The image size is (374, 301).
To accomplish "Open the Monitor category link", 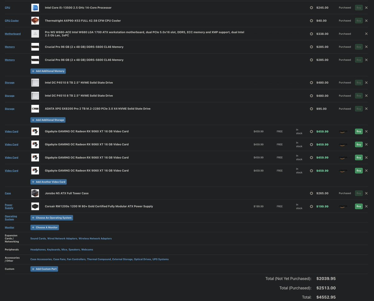I will [10, 227].
